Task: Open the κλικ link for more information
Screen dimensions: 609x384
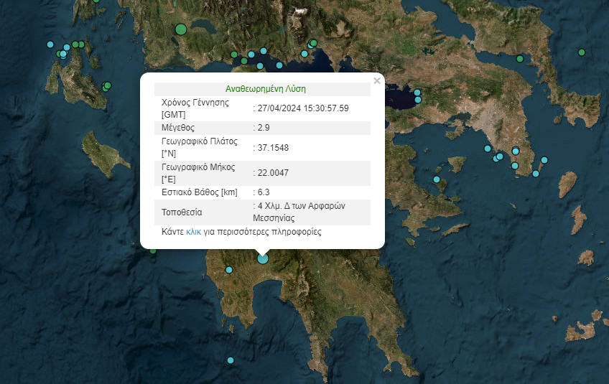Action: point(193,232)
